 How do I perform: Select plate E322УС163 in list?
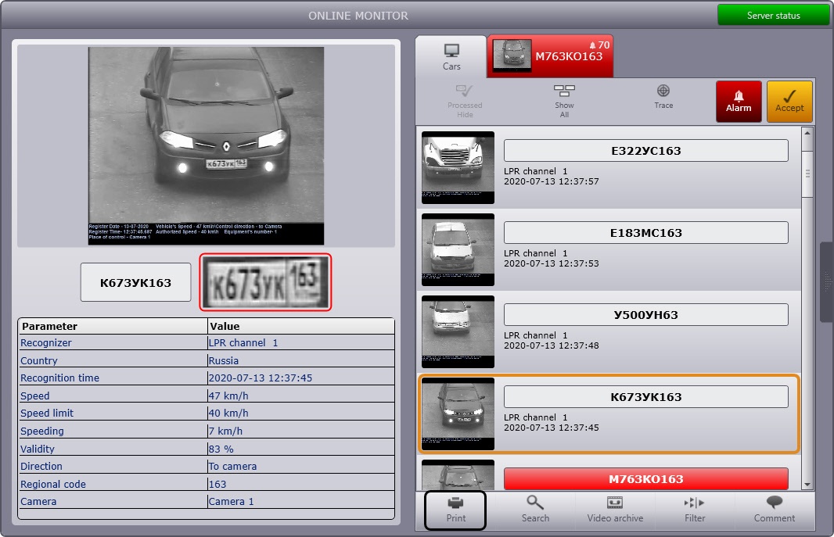pos(645,151)
